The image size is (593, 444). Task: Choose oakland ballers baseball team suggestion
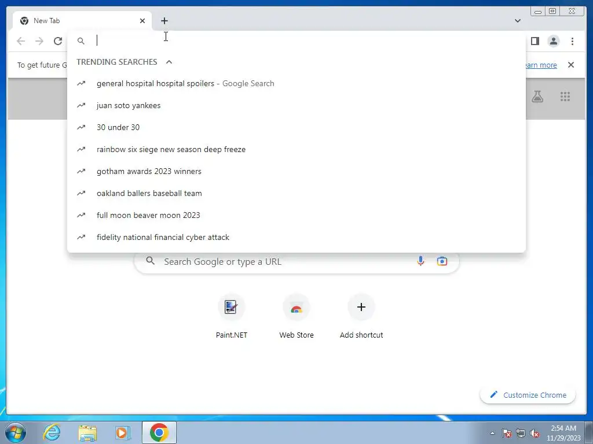(x=296, y=193)
